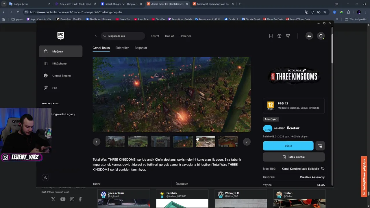Open Unreal Engine in sidebar
Image resolution: width=370 pixels, height=208 pixels.
tap(61, 76)
